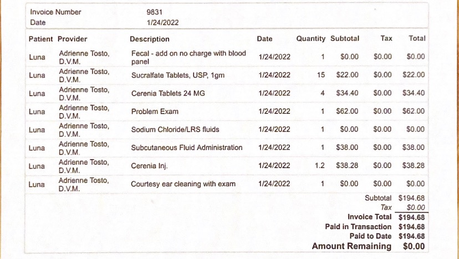459x259 pixels.
Task: Click the Cerenia Inj. description
Action: click(150, 166)
